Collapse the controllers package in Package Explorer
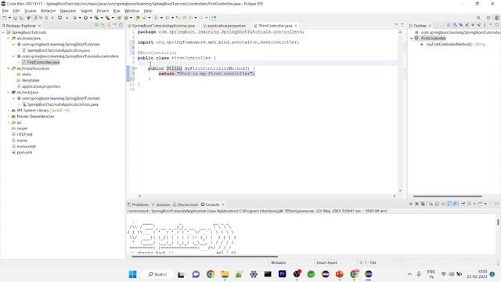 click(x=13, y=56)
